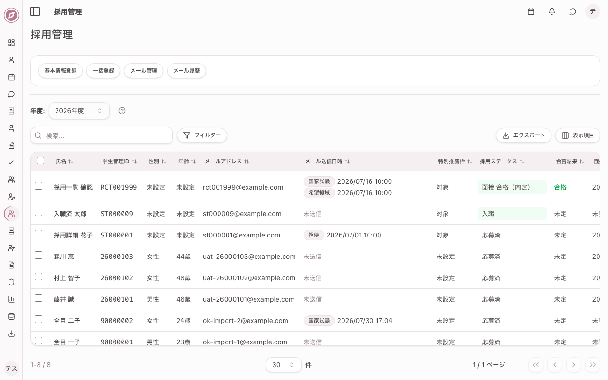Click student ID RCT001999
Image resolution: width=608 pixels, height=380 pixels.
tap(119, 187)
